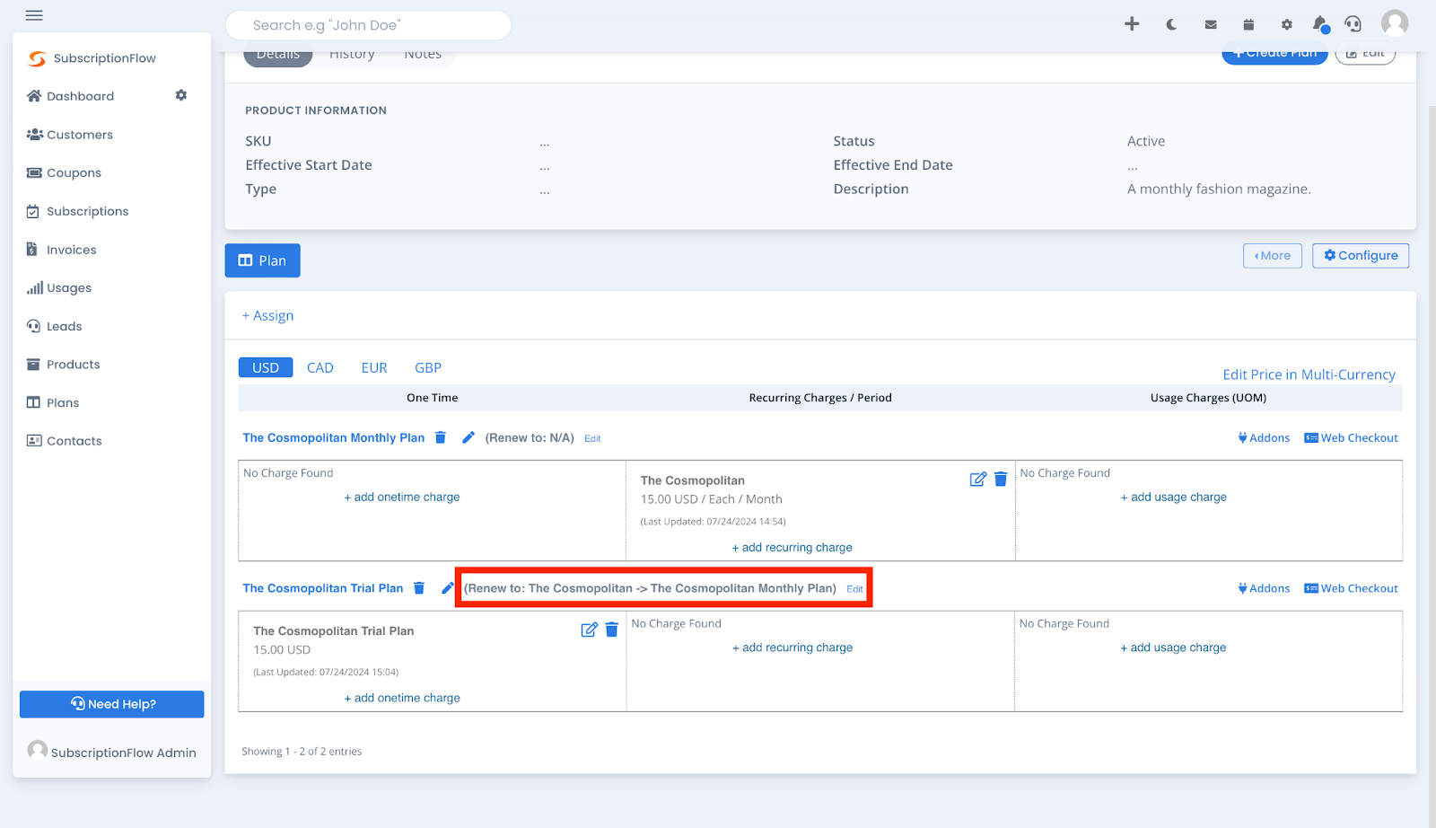Open Web Checkout for Trial Plan
Screen dimensions: 1436x828
pyautogui.click(x=1352, y=589)
